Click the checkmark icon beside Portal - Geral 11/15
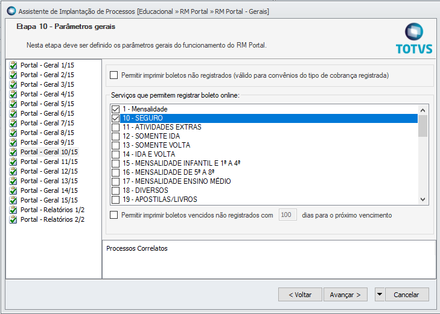 (x=13, y=162)
